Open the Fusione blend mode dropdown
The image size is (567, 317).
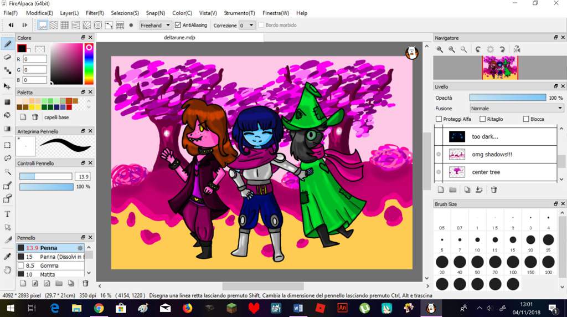click(x=517, y=108)
